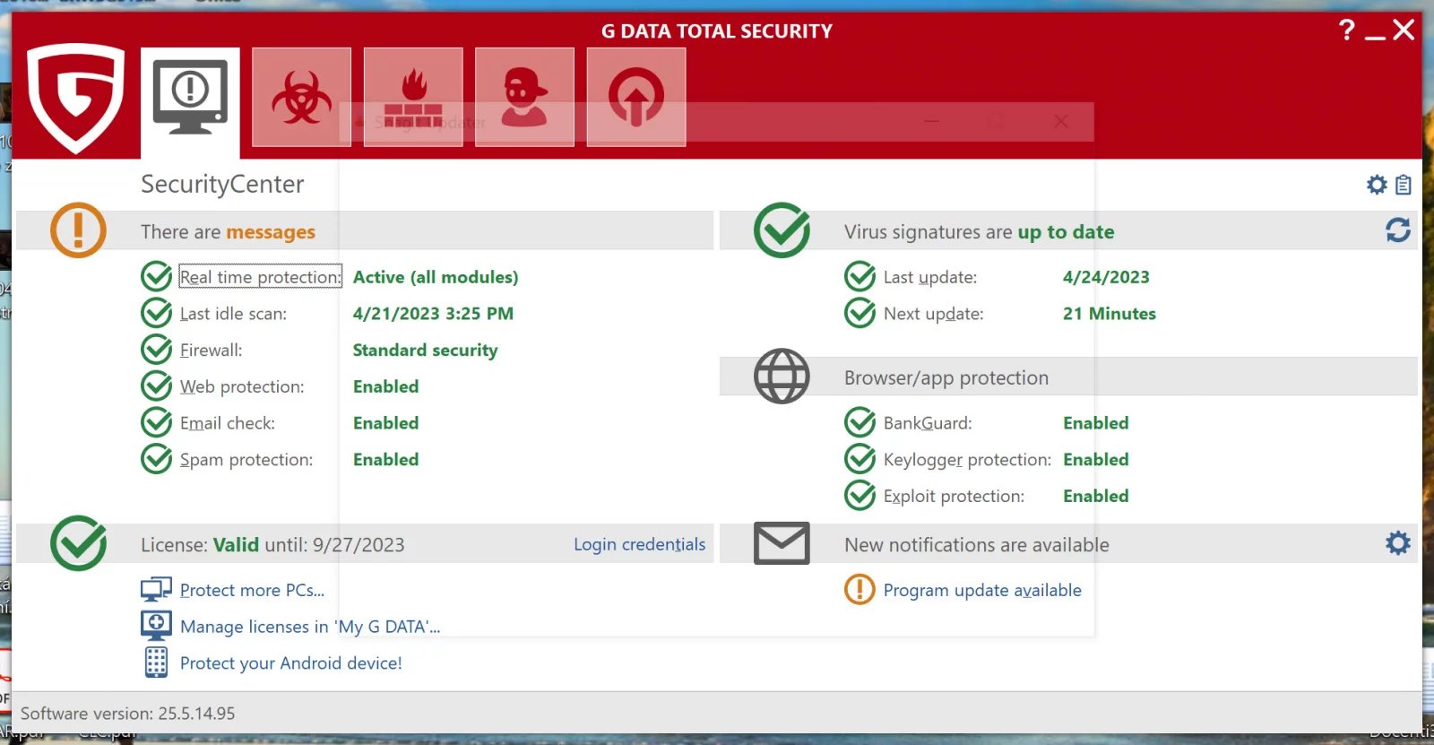Open the Virus protection biohazard tab
Viewport: 1434px width, 745px height.
pyautogui.click(x=301, y=97)
